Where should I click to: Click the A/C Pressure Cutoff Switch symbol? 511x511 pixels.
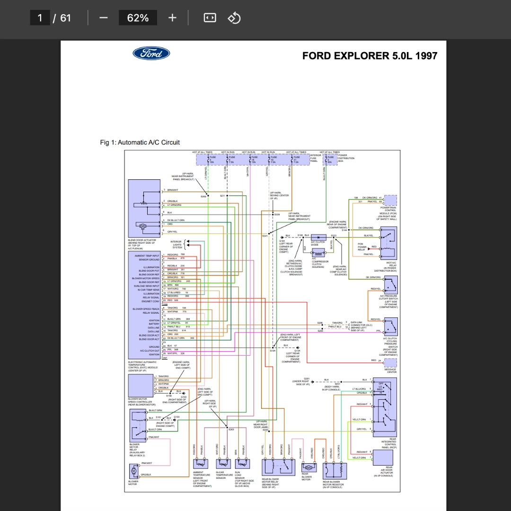(x=391, y=285)
